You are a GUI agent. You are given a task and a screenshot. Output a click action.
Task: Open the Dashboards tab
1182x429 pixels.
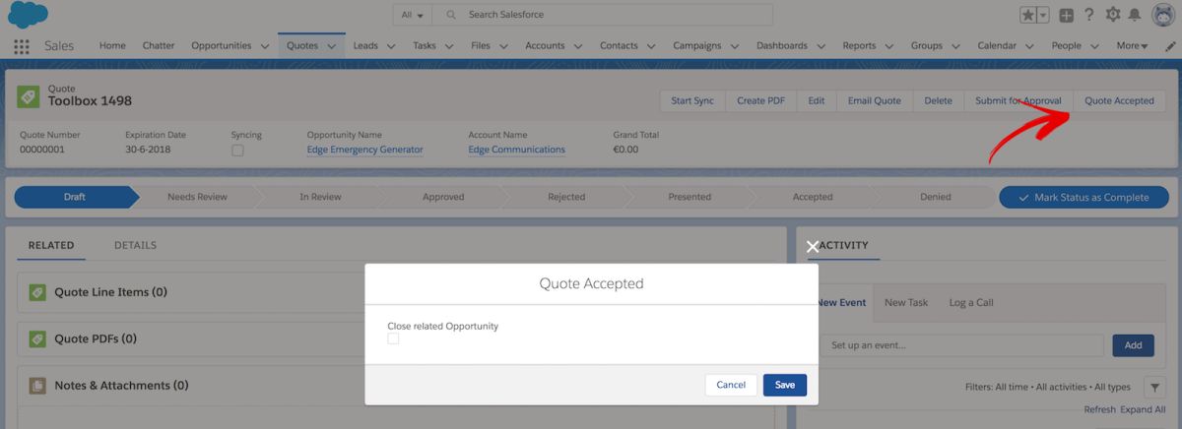tap(782, 45)
